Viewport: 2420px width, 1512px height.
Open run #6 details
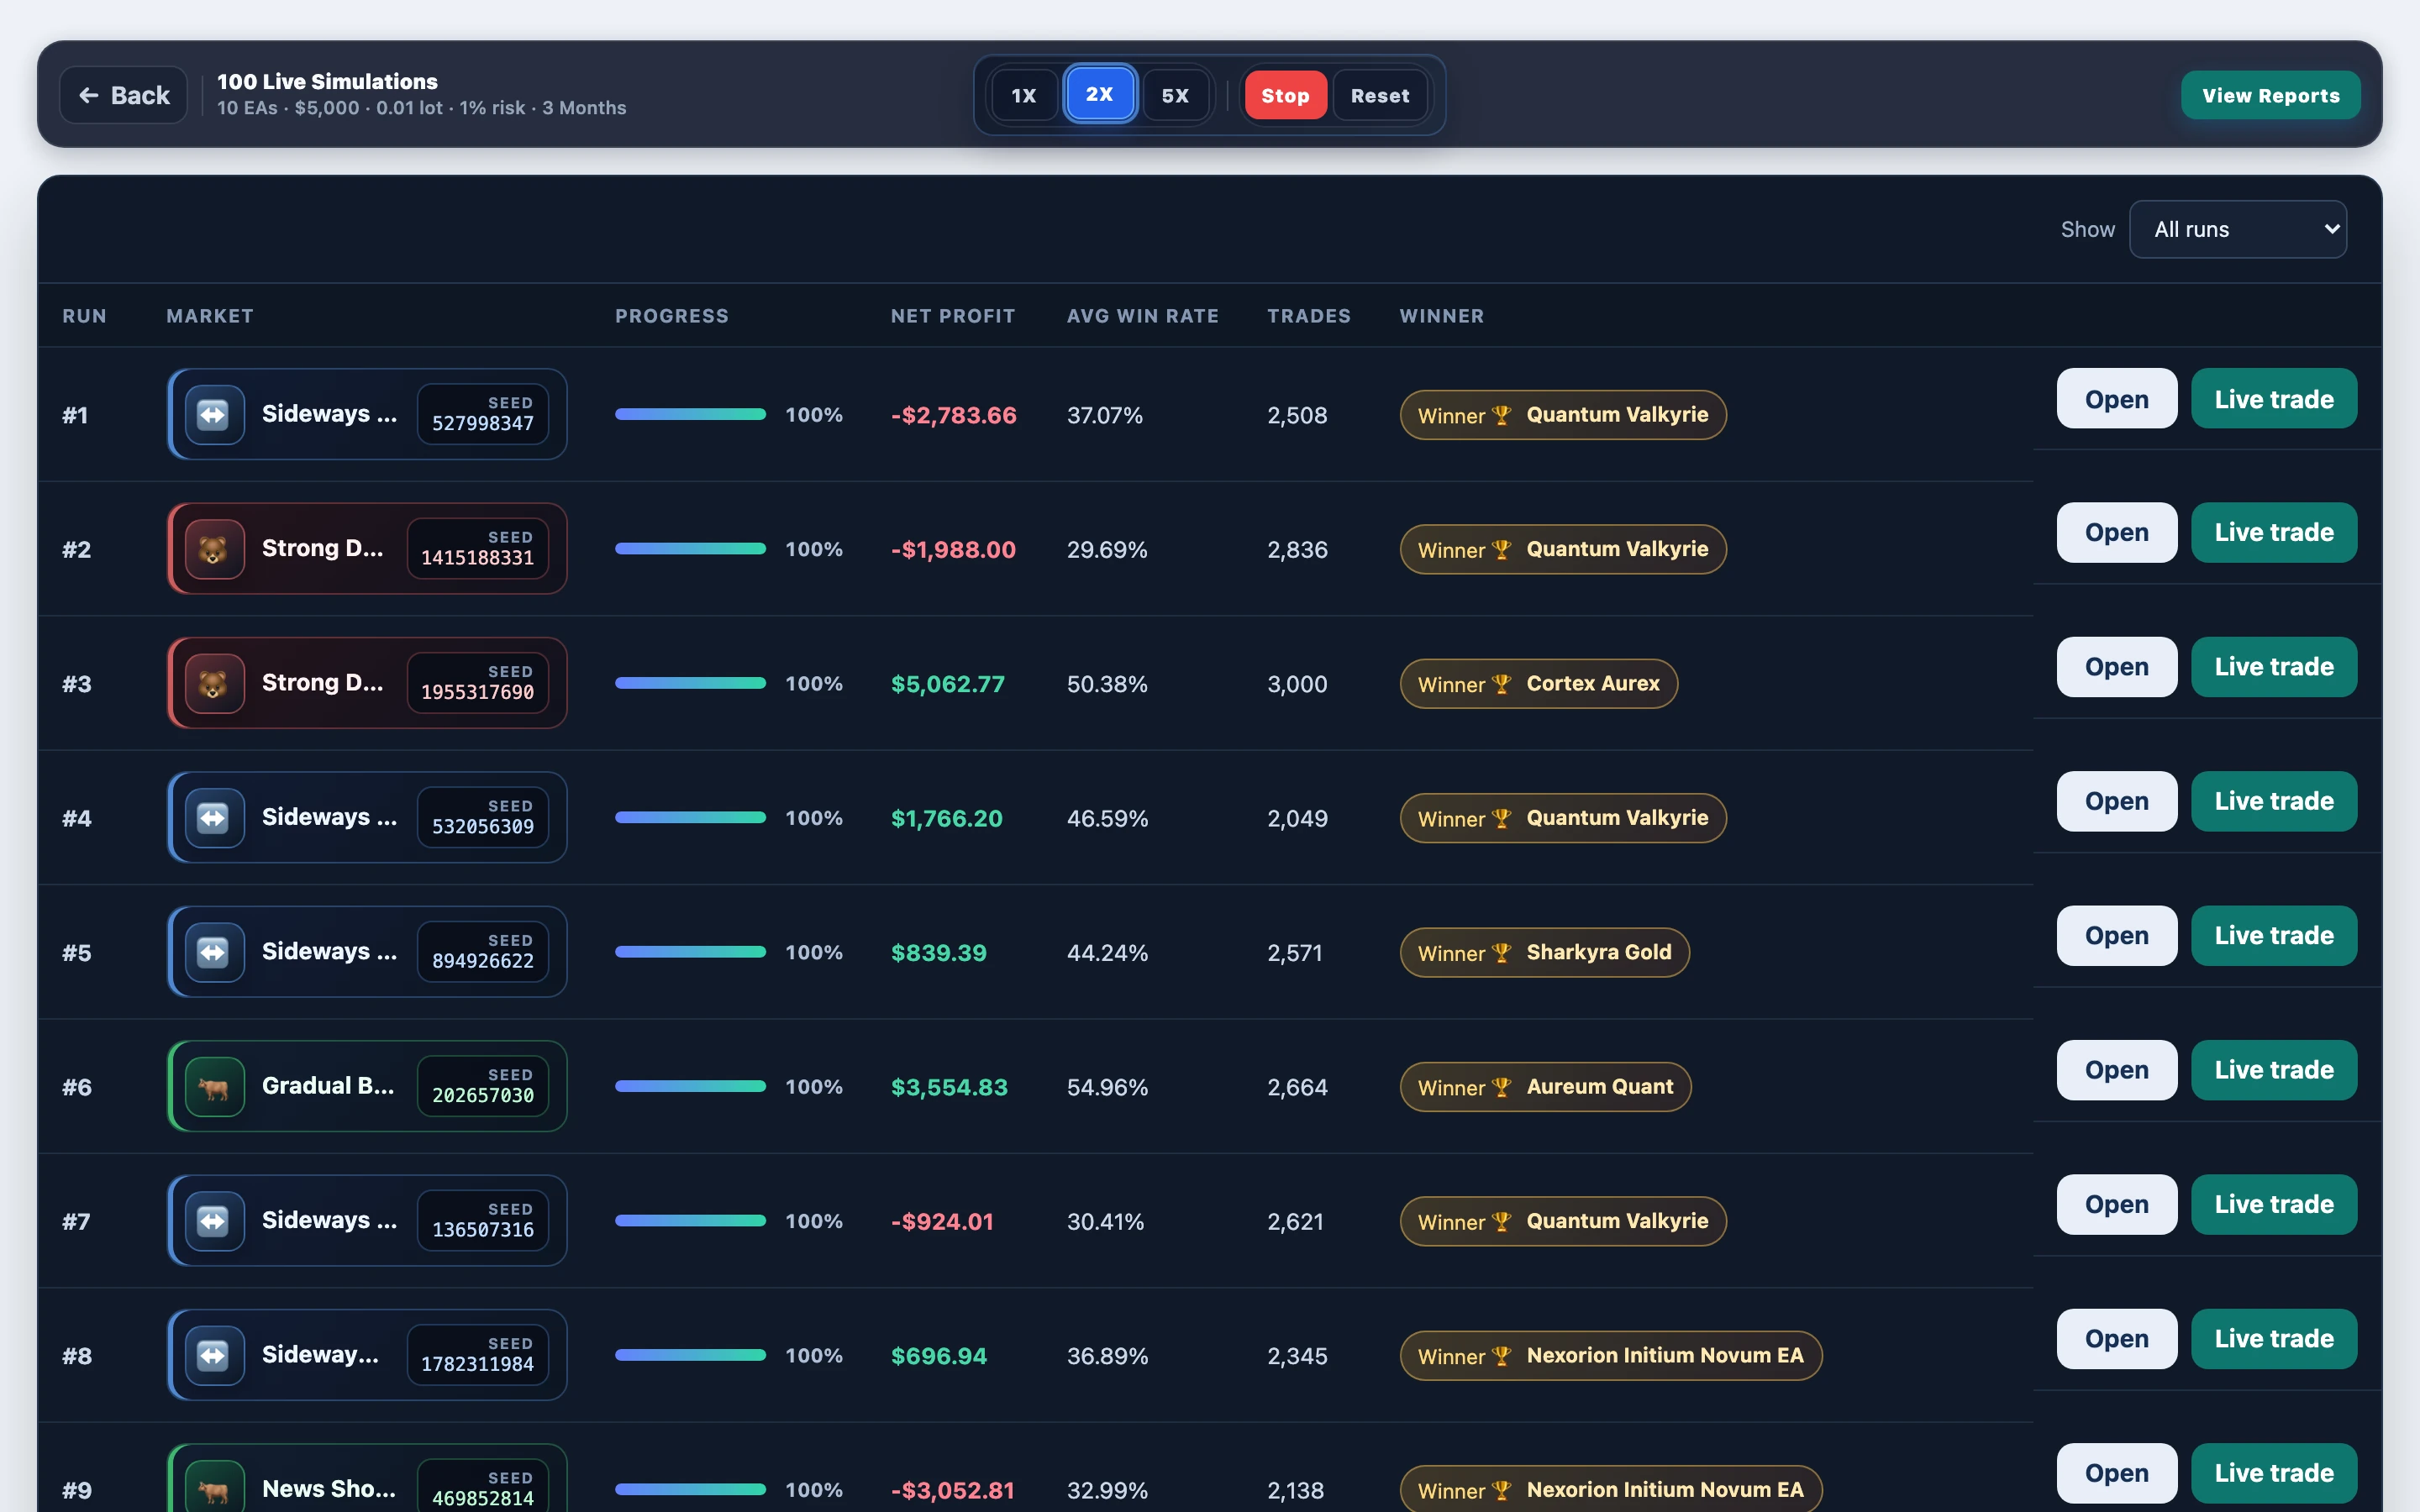[2116, 1070]
